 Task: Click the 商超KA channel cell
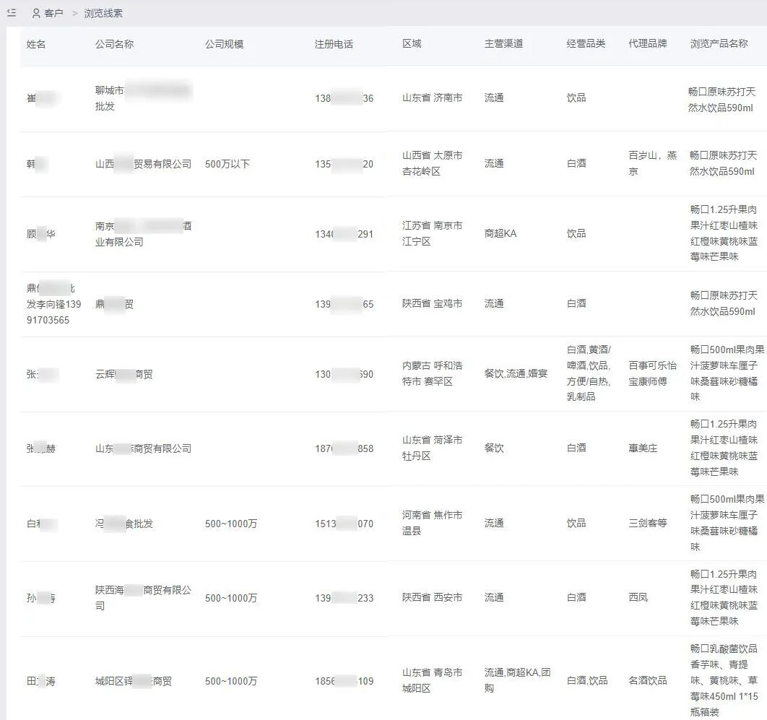[x=500, y=233]
